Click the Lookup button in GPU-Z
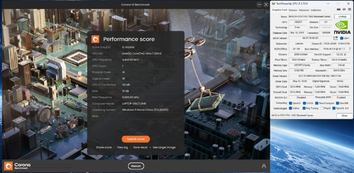The height and width of the screenshot is (173, 354). pyautogui.click(x=342, y=16)
